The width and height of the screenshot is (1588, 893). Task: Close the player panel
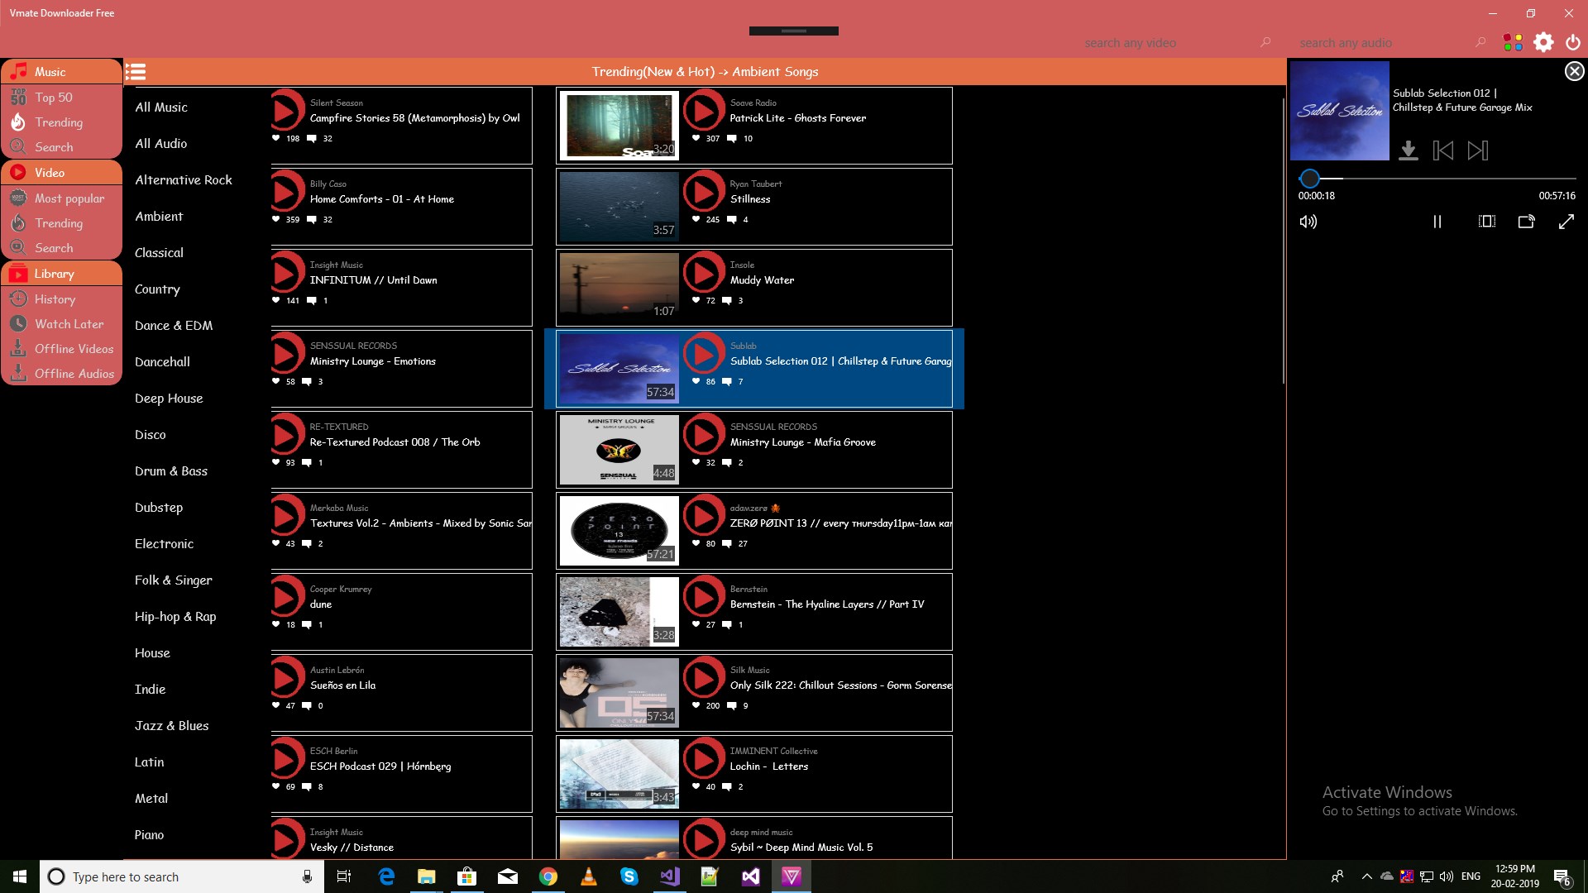click(1574, 72)
